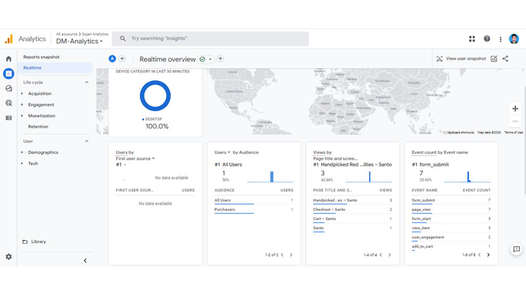Expand the Acquisition section
The height and width of the screenshot is (295, 526).
click(x=39, y=93)
